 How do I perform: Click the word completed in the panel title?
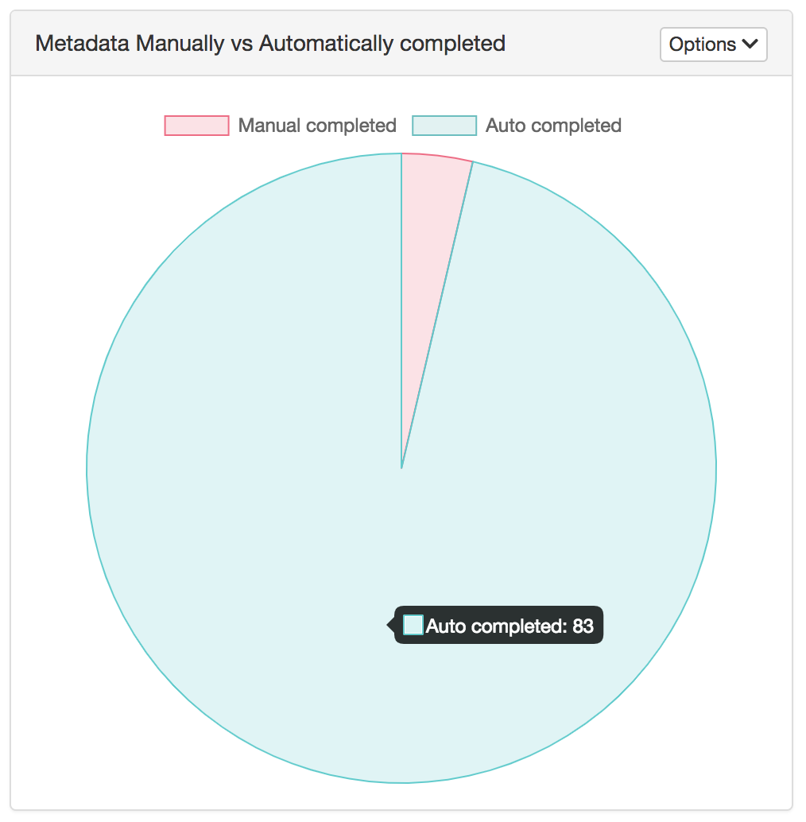tap(452, 43)
